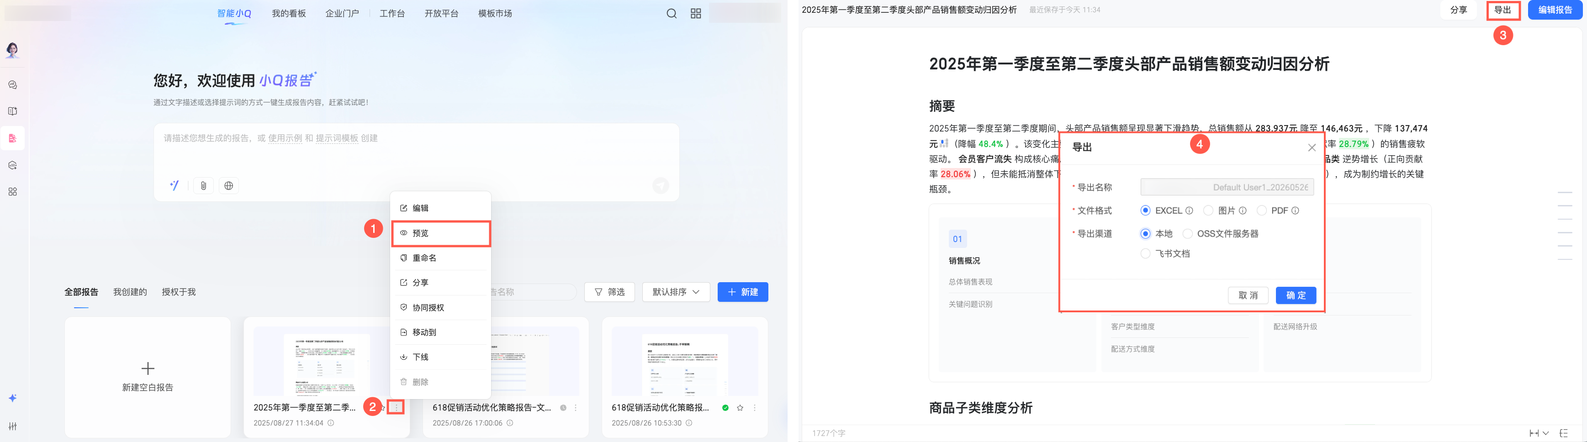Choose 重命名 in the context menu
This screenshot has height=442, width=1587.
pos(440,258)
